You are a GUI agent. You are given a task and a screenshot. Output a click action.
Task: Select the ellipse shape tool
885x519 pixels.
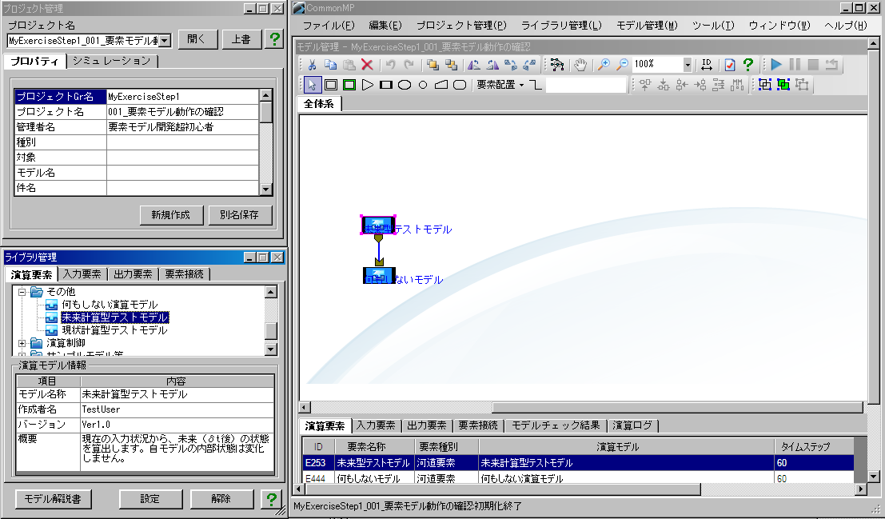(x=404, y=85)
